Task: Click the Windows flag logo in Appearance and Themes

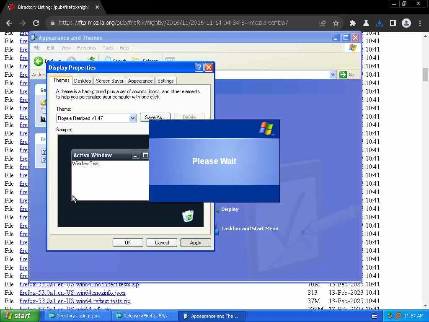Action: (x=353, y=48)
